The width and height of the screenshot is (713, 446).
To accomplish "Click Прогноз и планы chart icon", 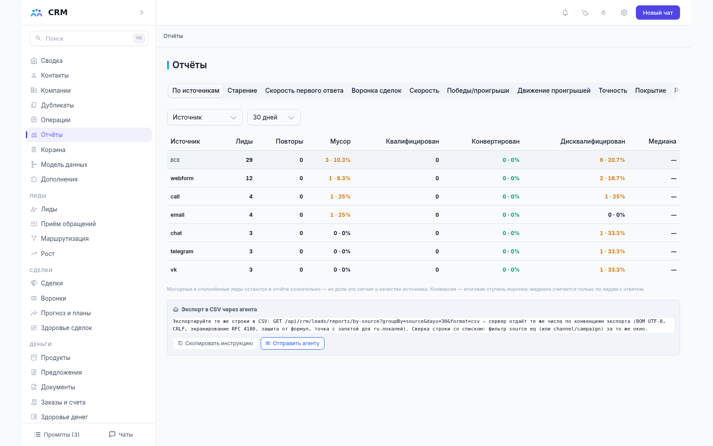I will point(34,313).
